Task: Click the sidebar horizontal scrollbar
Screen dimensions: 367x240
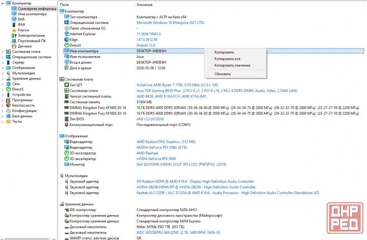Action: (x=26, y=239)
